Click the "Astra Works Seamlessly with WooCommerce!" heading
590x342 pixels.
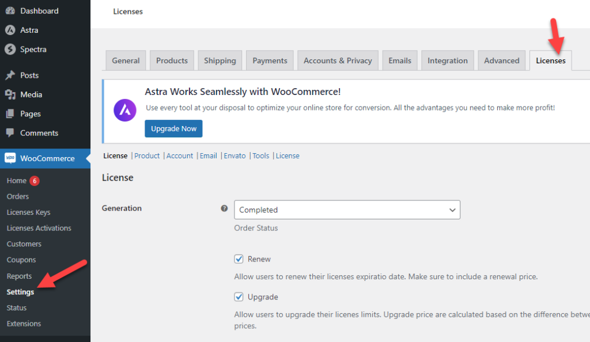243,92
